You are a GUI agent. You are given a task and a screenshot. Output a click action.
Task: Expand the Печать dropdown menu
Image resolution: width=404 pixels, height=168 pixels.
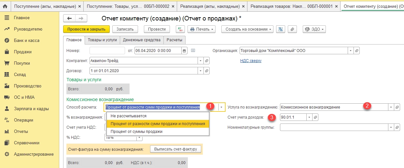pyautogui.click(x=202, y=29)
